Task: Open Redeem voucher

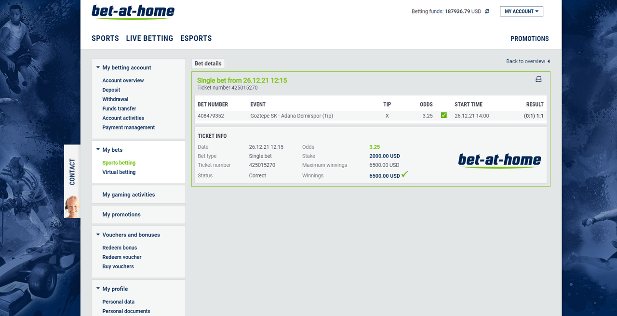Action: [122, 257]
